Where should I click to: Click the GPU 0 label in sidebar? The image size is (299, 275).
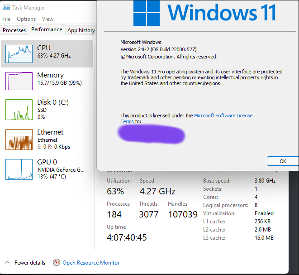point(47,162)
